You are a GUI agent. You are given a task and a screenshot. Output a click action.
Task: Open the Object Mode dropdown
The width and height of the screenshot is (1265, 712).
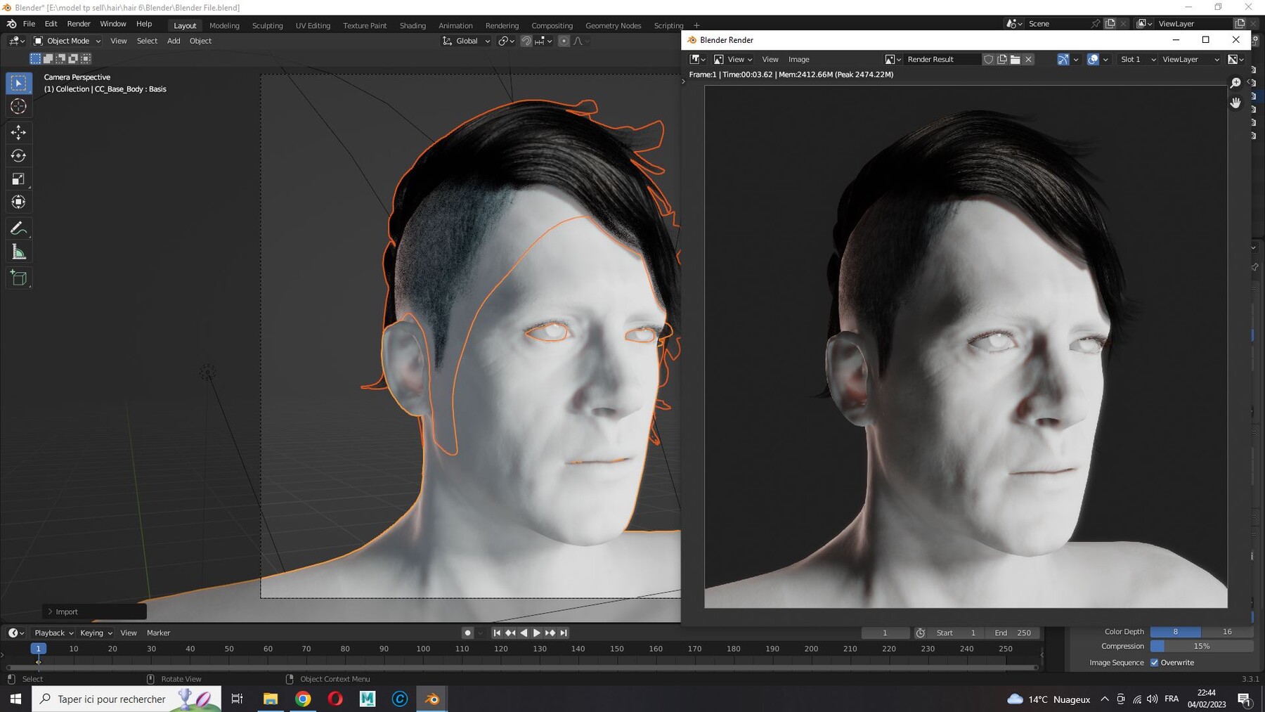tap(67, 41)
